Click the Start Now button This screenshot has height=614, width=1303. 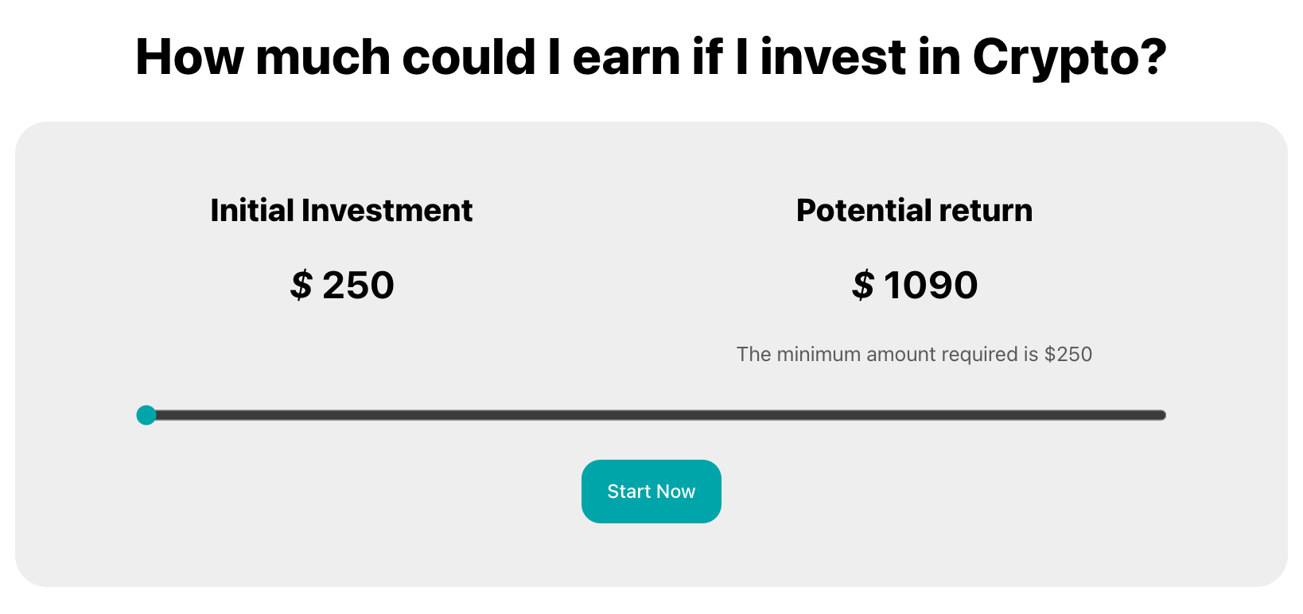651,492
